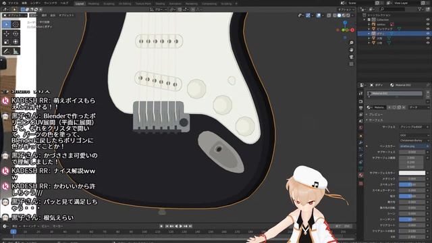
Task: Open the Render properties tab icon
Action: [361, 101]
